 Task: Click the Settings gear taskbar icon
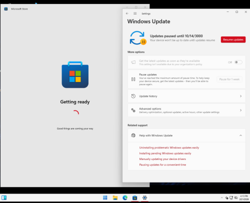pyautogui.click(x=144, y=197)
